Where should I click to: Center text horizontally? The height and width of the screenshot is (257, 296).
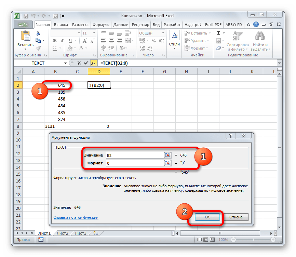[111, 41]
